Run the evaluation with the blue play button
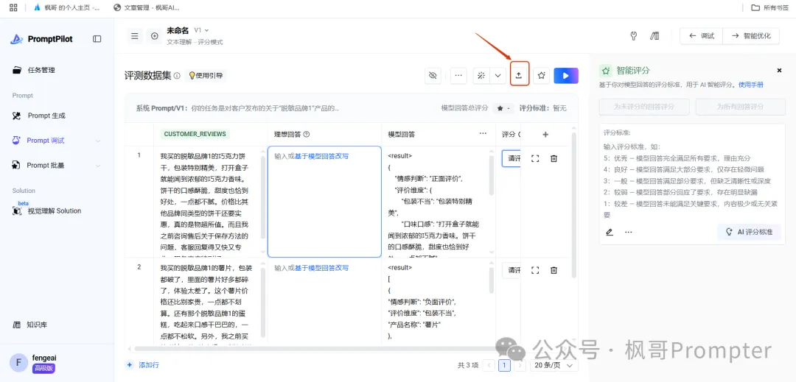 tap(566, 76)
